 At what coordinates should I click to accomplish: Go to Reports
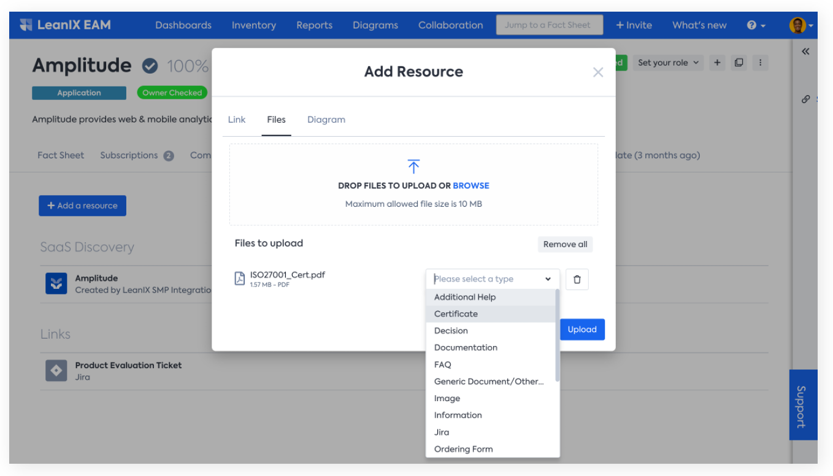(x=314, y=25)
